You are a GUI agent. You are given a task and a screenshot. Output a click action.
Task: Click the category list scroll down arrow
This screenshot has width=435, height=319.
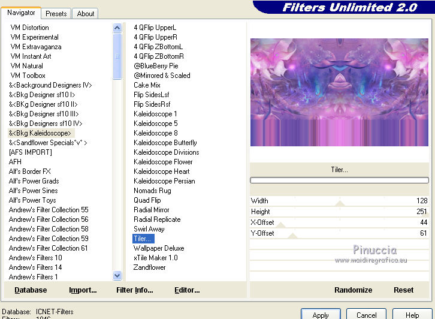click(117, 275)
